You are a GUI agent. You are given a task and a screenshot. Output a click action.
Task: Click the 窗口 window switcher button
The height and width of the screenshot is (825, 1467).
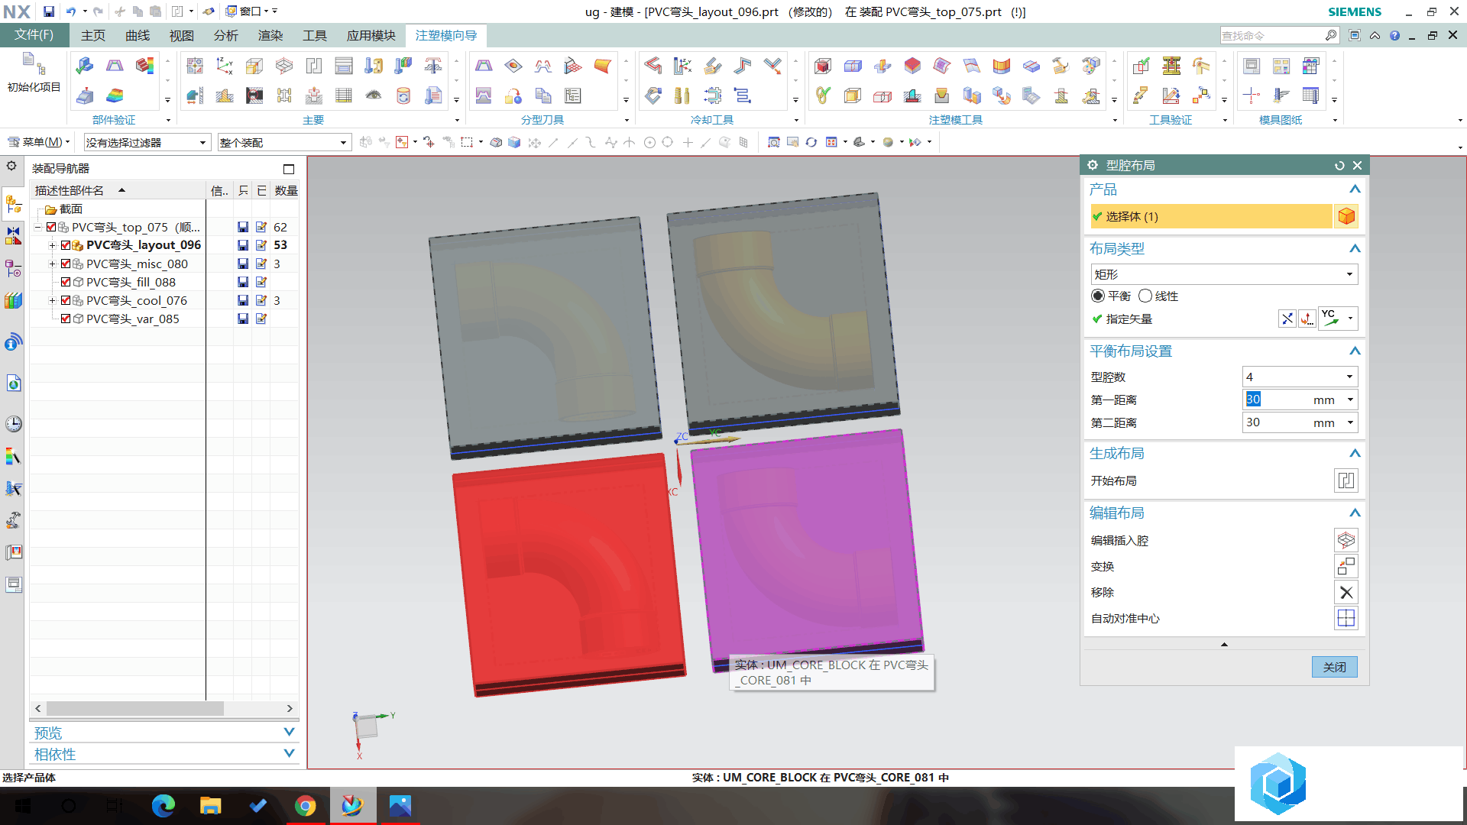(x=250, y=11)
